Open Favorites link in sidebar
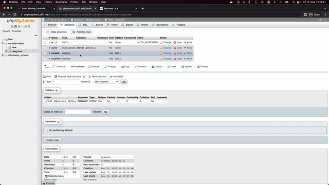Viewport: 329px width, 185px height. (16, 31)
